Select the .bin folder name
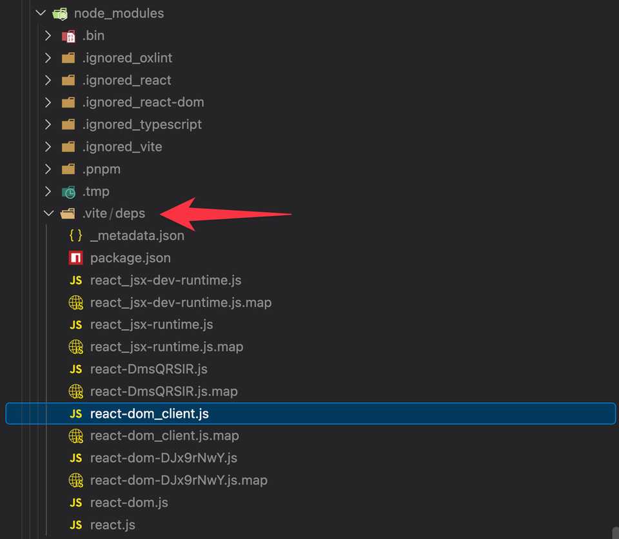The image size is (619, 539). [93, 35]
